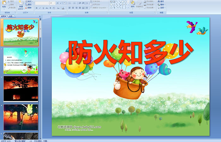Click the Paste (粘贴) clipboard icon
Image resolution: width=221 pixels, height=142 pixels.
click(4, 3)
